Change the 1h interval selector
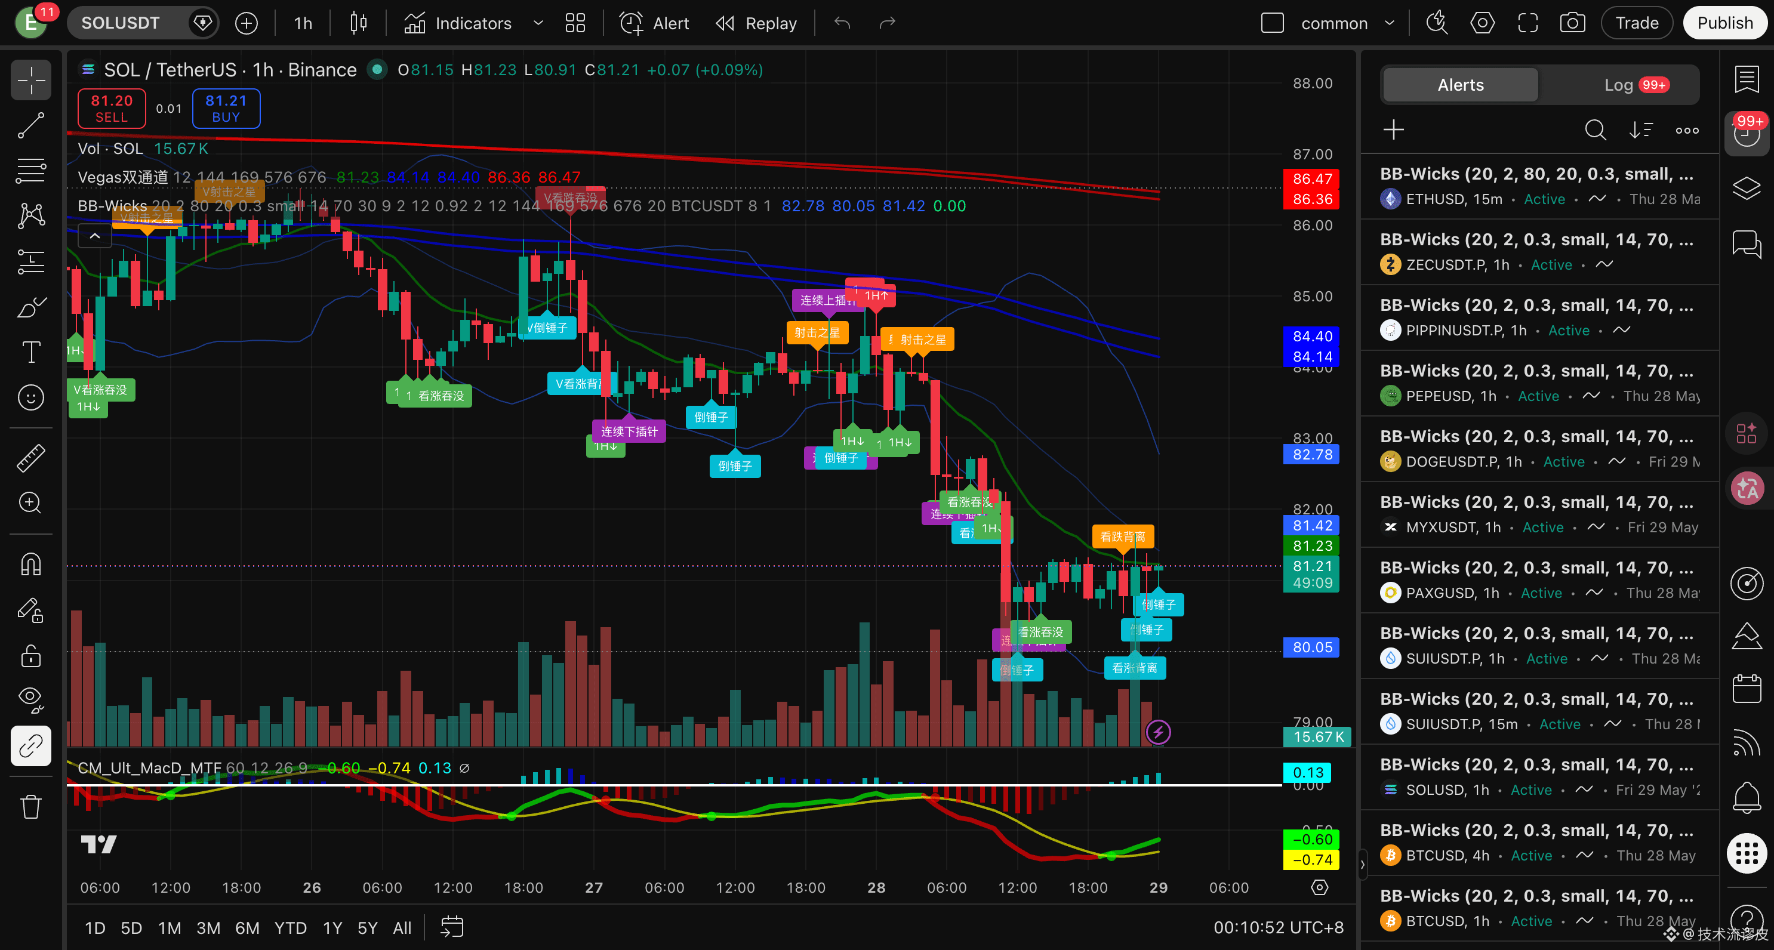1774x950 pixels. click(303, 23)
